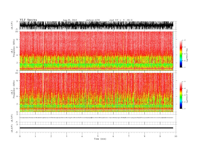Click the "6" kHz tick on ch.2 spectrogram
The height and width of the screenshot is (153, 198).
(x=17, y=88)
